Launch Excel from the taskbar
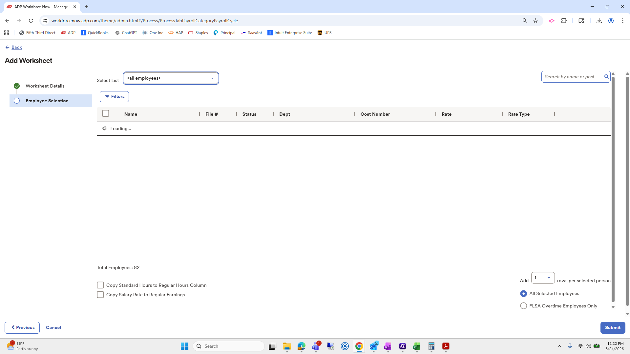Image resolution: width=630 pixels, height=354 pixels. point(417,346)
